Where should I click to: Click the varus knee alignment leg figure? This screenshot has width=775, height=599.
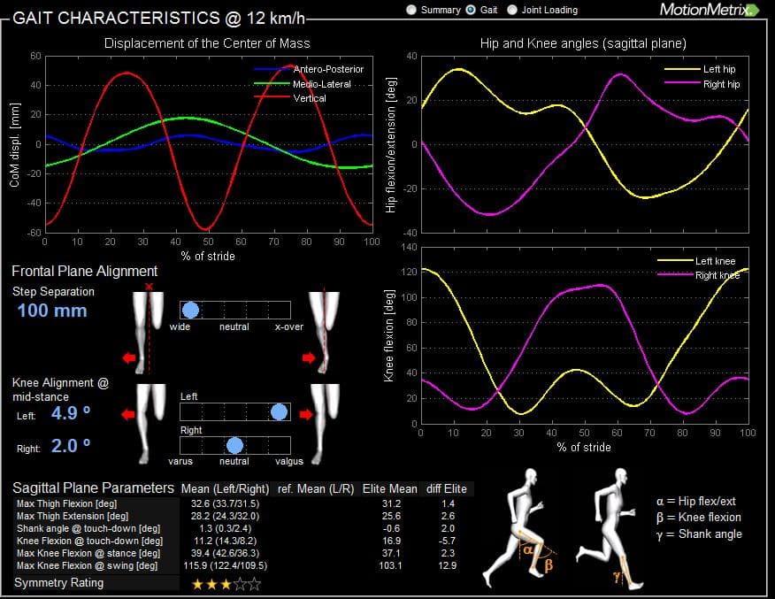coord(150,424)
